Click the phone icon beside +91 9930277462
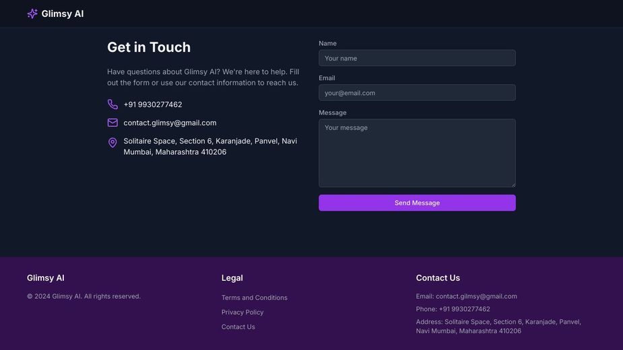Image resolution: width=623 pixels, height=350 pixels. coord(112,104)
